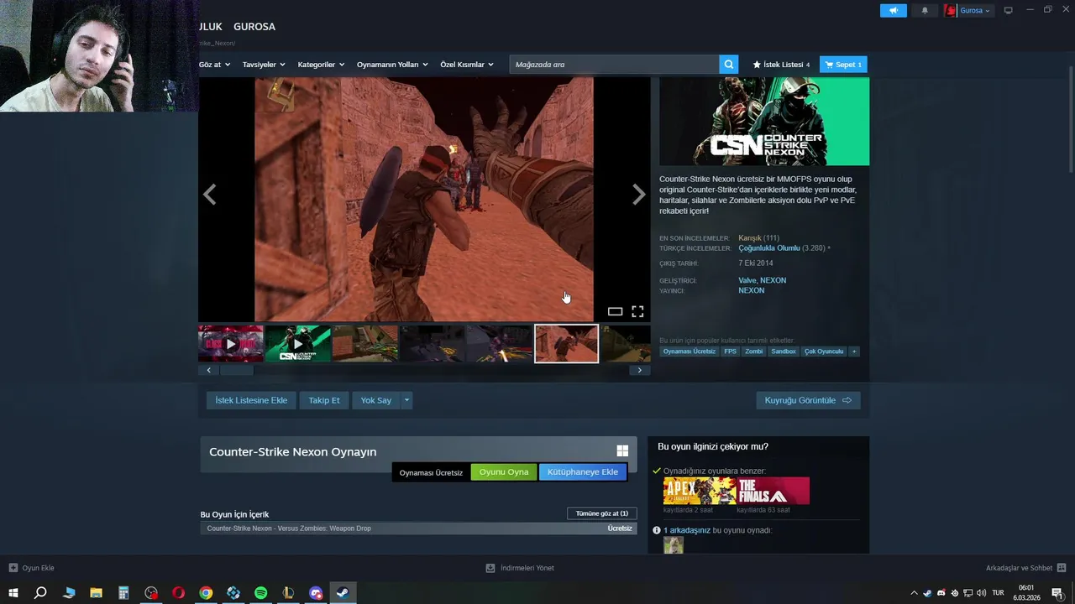Click Tümüne göz at (1) button
The width and height of the screenshot is (1075, 604).
click(x=602, y=513)
